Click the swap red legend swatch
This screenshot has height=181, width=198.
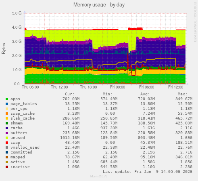click(7, 143)
